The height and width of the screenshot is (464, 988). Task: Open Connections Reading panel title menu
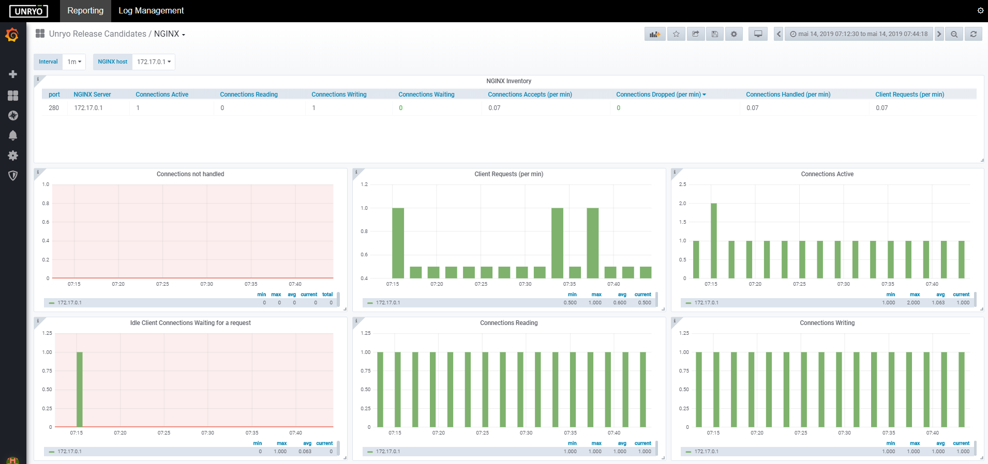pyautogui.click(x=509, y=323)
